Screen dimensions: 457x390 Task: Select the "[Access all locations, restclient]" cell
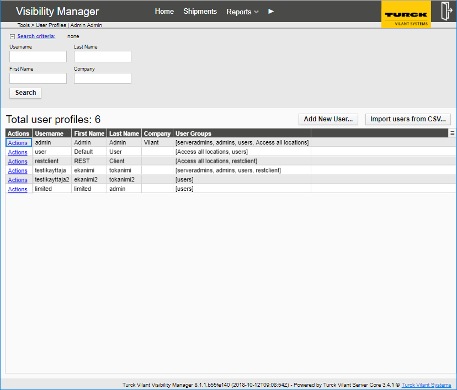pos(242,161)
